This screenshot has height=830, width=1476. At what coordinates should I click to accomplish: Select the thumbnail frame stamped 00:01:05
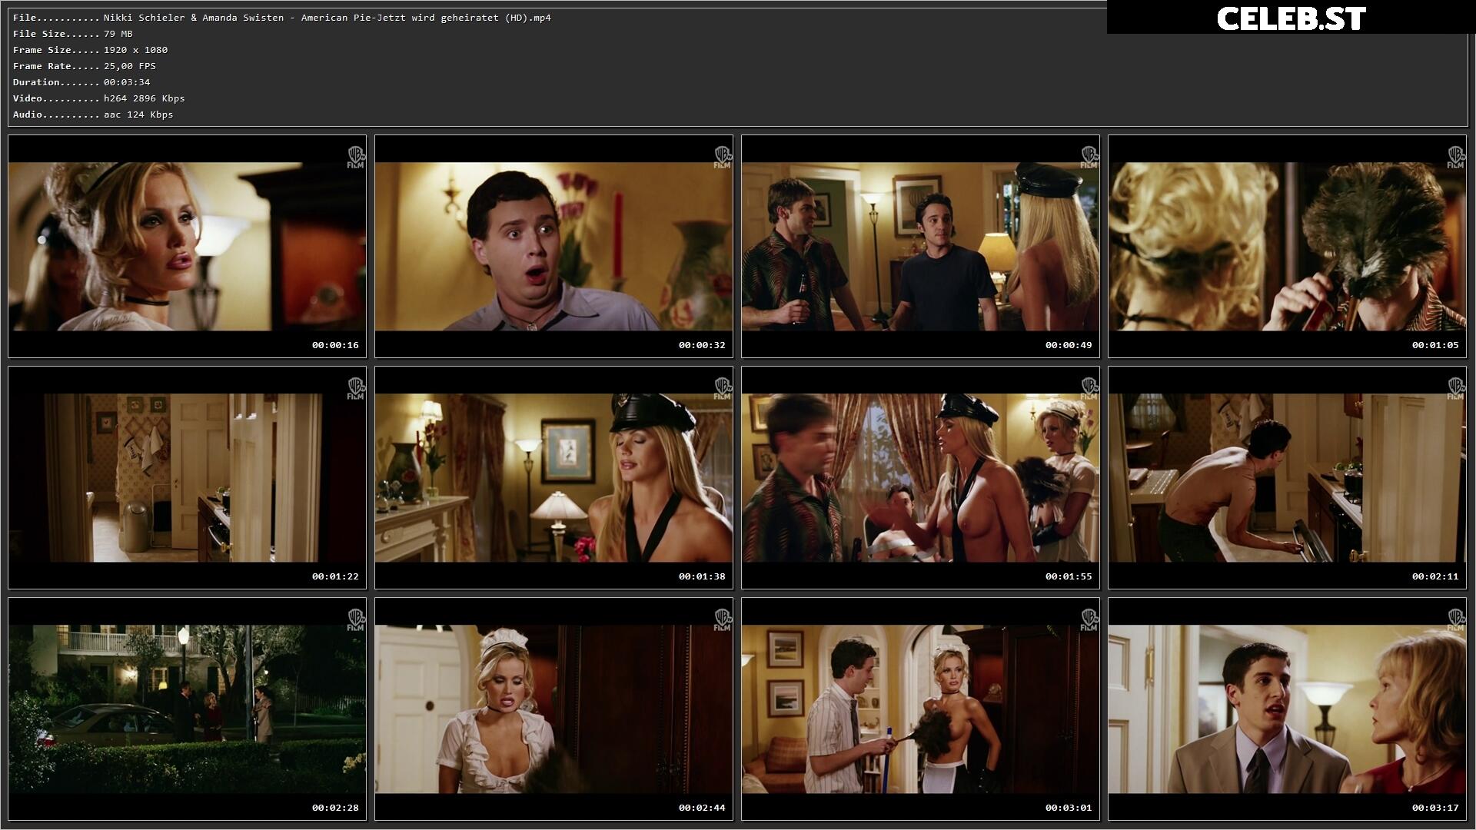click(1287, 247)
